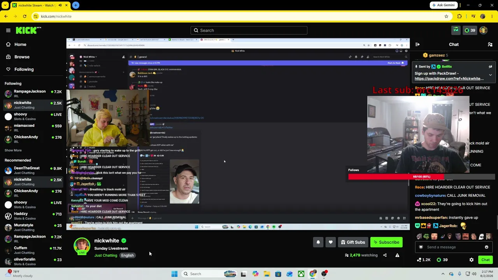Go to Home in sidebar
Image resolution: width=498 pixels, height=280 pixels.
click(33, 44)
